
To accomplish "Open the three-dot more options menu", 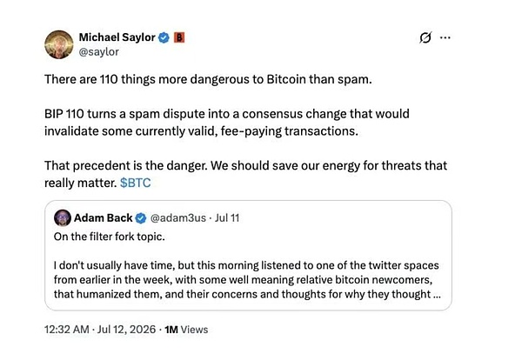I will tap(445, 37).
